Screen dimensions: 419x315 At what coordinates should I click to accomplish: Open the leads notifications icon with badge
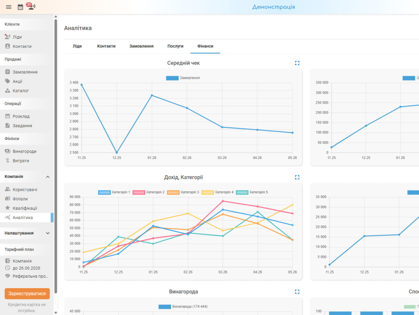click(x=31, y=6)
